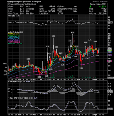
Task: Click the 3.25 February price annotation
Action: (70, 41)
